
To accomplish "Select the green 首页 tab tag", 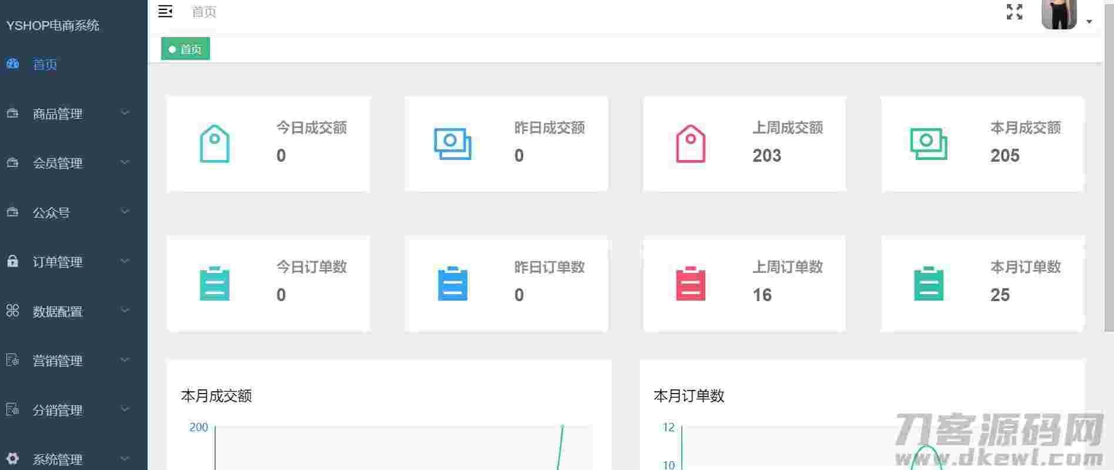I will click(185, 49).
